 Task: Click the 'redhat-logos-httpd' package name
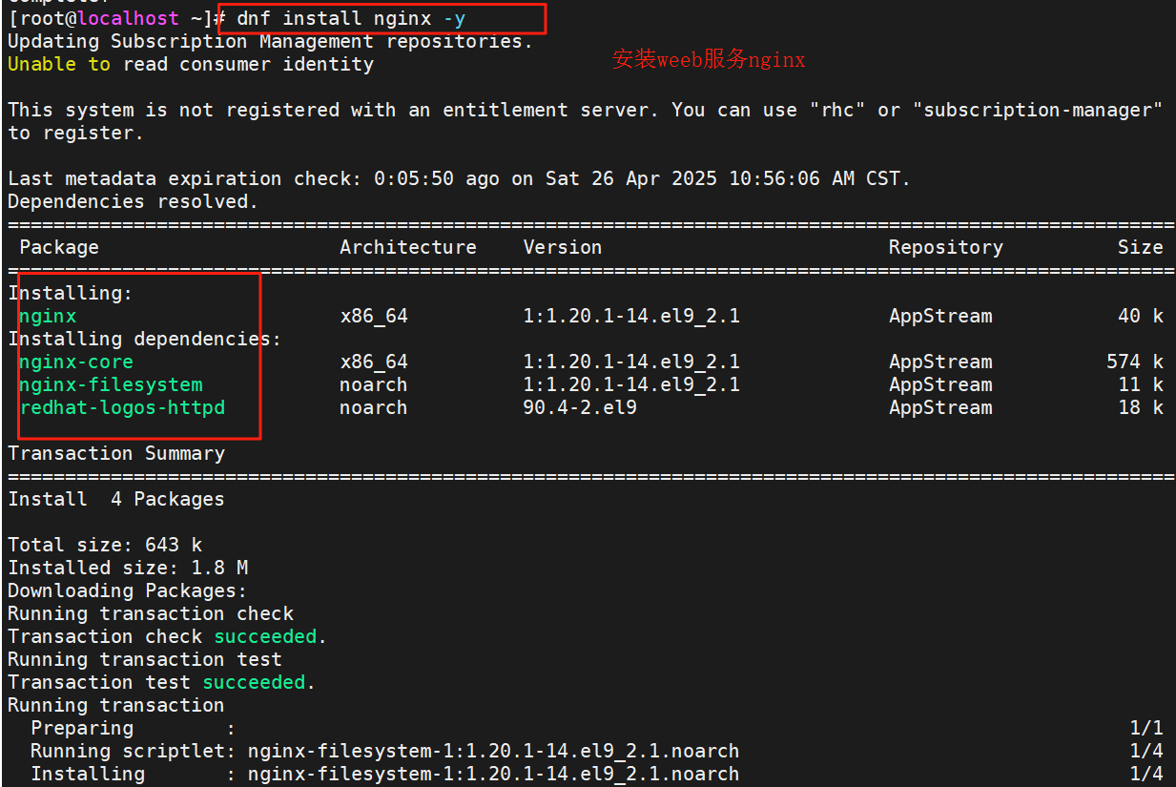click(x=122, y=407)
